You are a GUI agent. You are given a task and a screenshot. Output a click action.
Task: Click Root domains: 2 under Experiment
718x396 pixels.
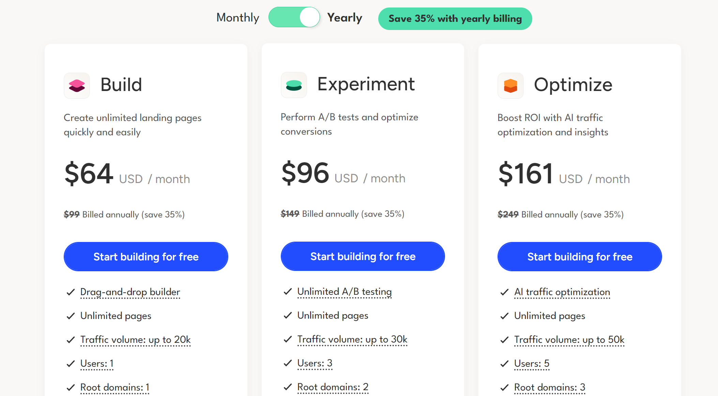click(x=332, y=387)
